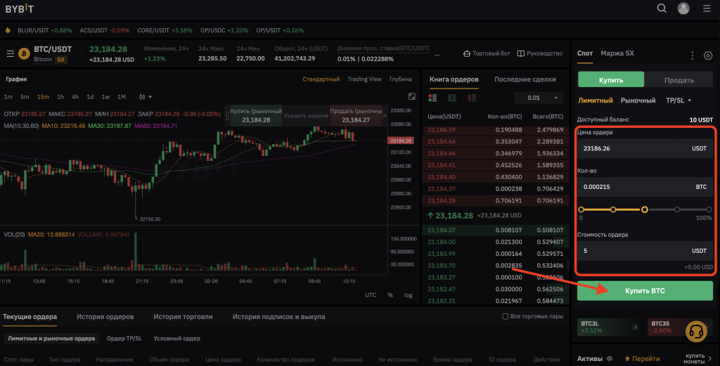Screen dimensions: 720x366
Task: Switch to the Маржа 5X tab
Action: (617, 53)
